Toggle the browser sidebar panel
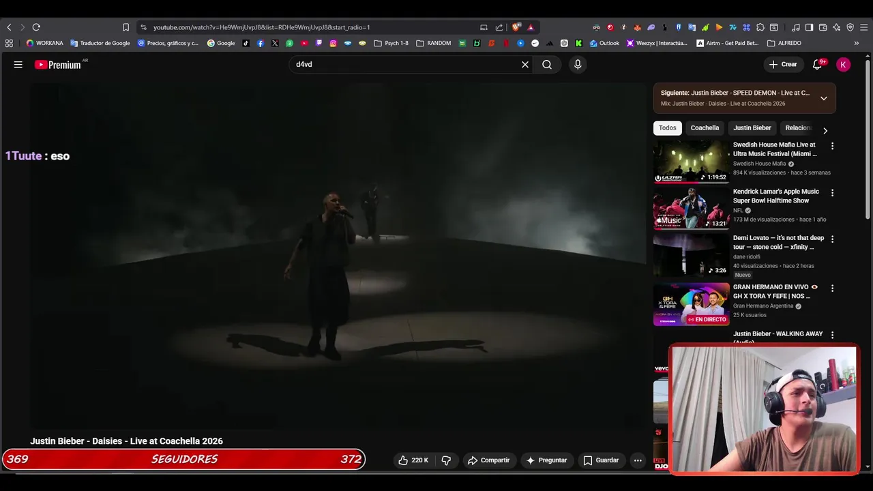Image resolution: width=873 pixels, height=491 pixels. tap(809, 27)
